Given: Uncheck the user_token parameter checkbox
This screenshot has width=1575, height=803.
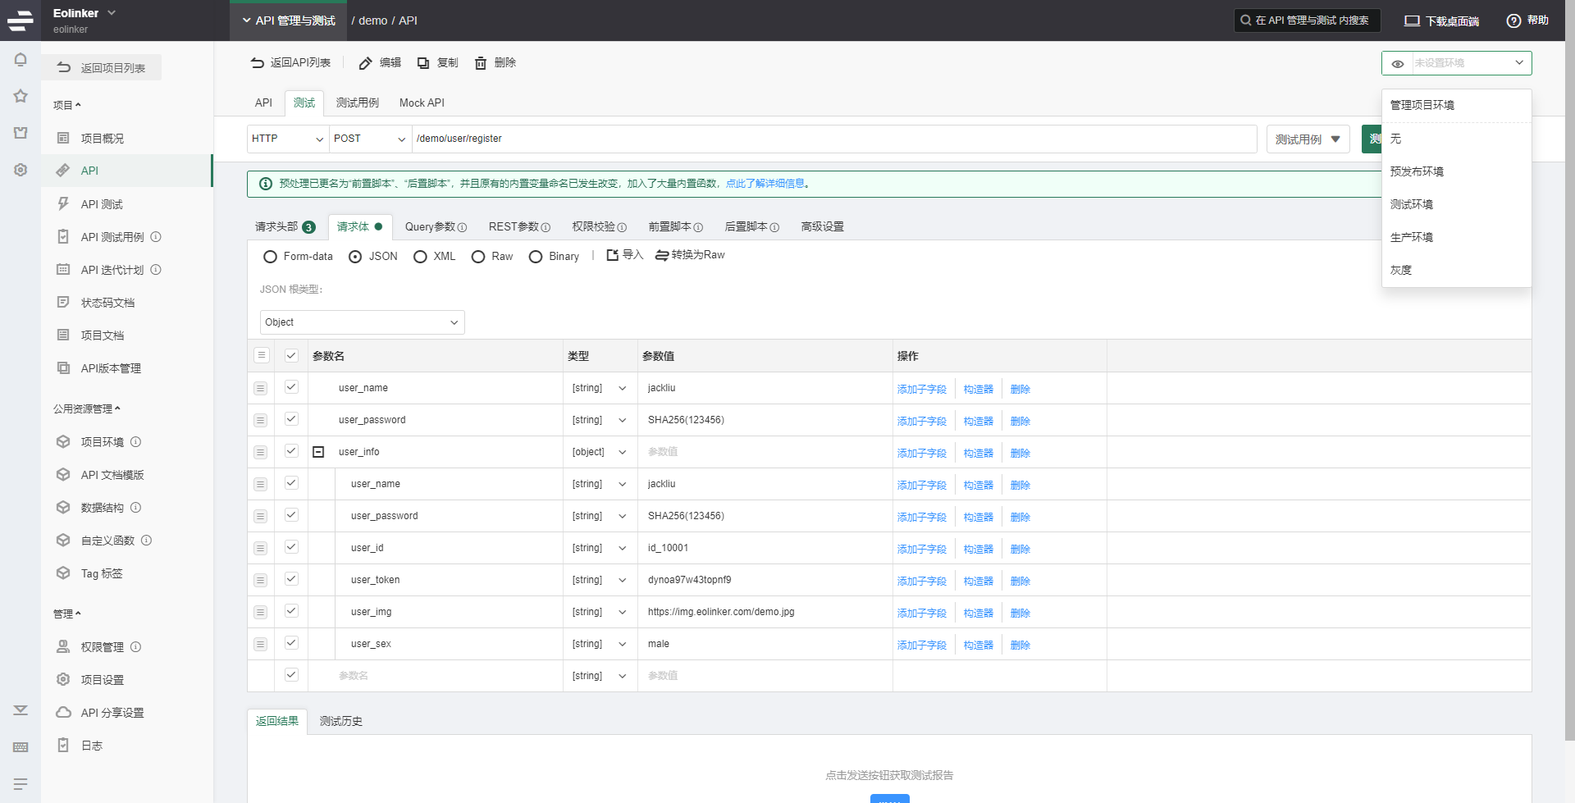Looking at the screenshot, I should [x=291, y=579].
